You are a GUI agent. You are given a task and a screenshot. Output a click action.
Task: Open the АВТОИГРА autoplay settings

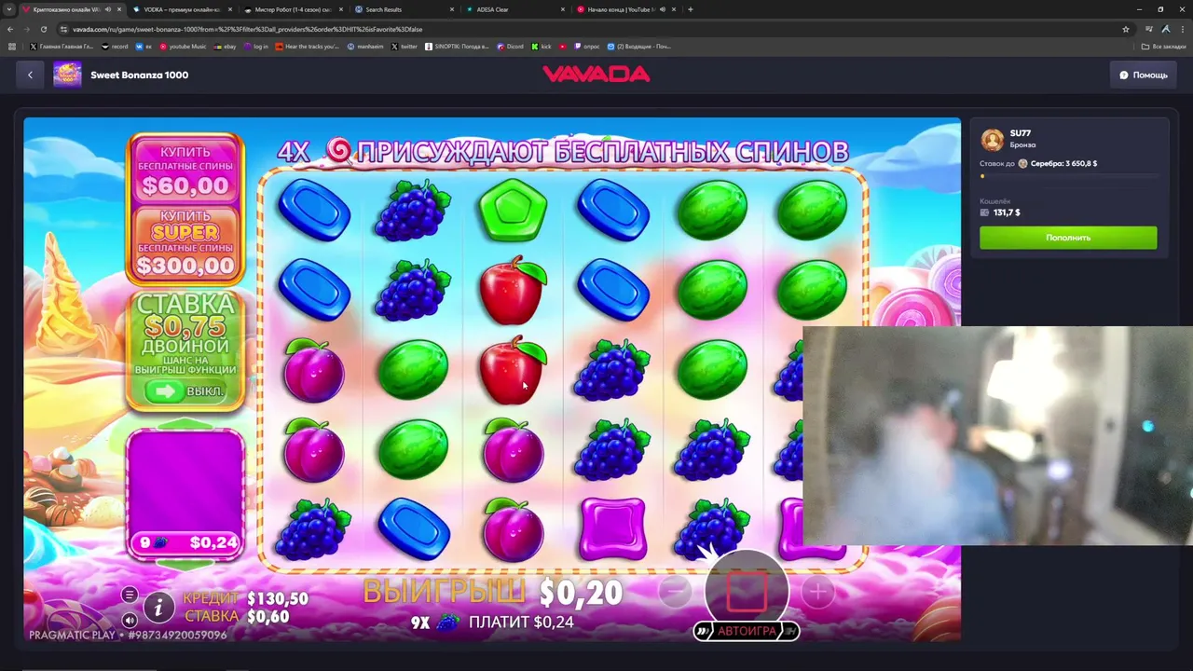click(746, 631)
